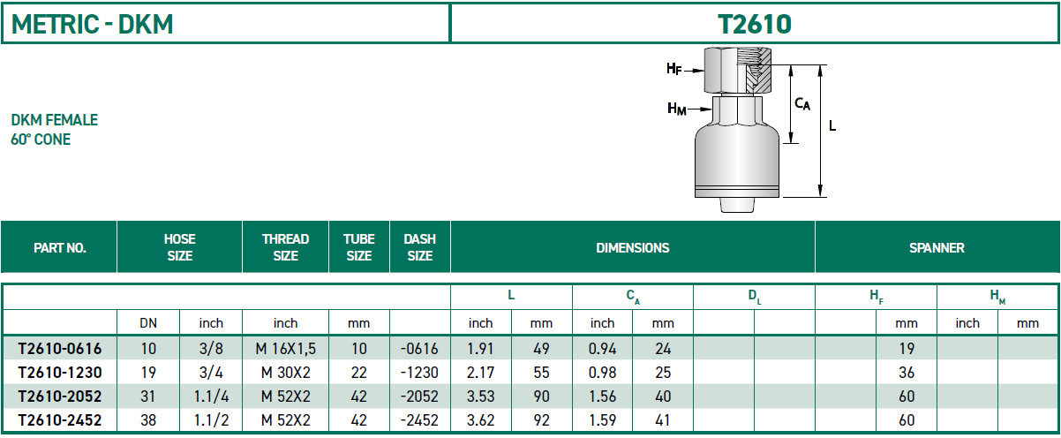Viewport: 1061px width, 438px height.
Task: Click CA mm value 25
Action: (x=663, y=373)
